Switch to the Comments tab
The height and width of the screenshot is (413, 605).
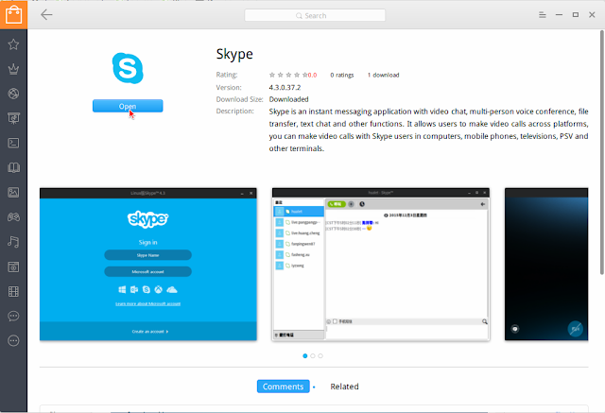coord(284,387)
